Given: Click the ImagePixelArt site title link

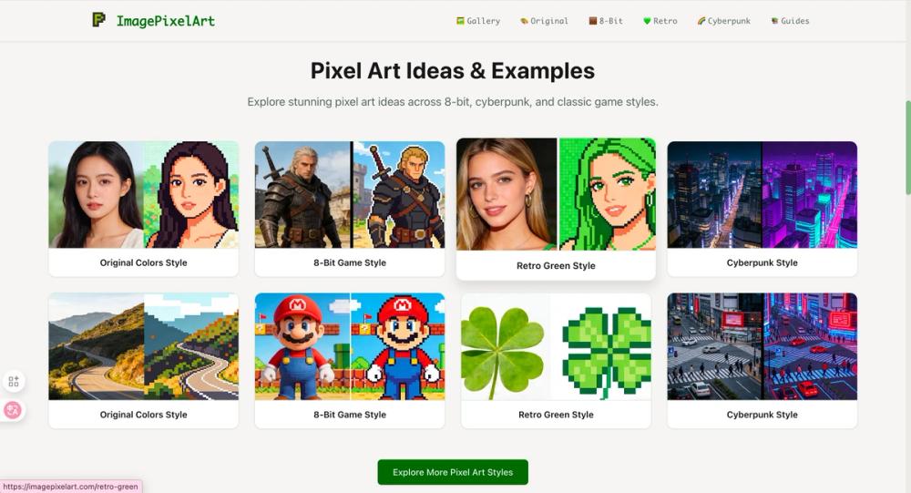Looking at the screenshot, I should click(x=166, y=21).
